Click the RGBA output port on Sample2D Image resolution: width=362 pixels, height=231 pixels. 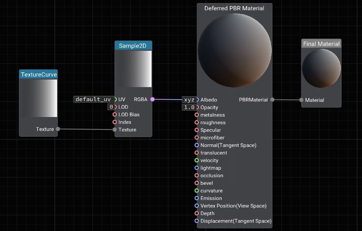point(152,99)
